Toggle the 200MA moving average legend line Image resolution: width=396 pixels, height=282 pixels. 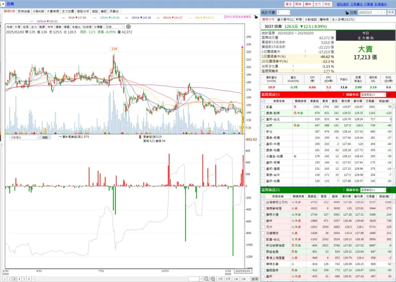point(44,21)
